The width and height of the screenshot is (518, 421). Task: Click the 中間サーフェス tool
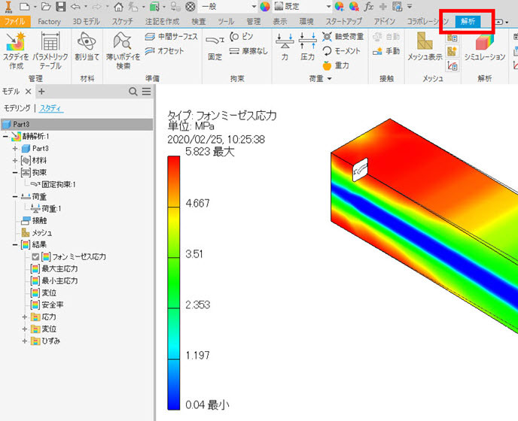coord(171,36)
